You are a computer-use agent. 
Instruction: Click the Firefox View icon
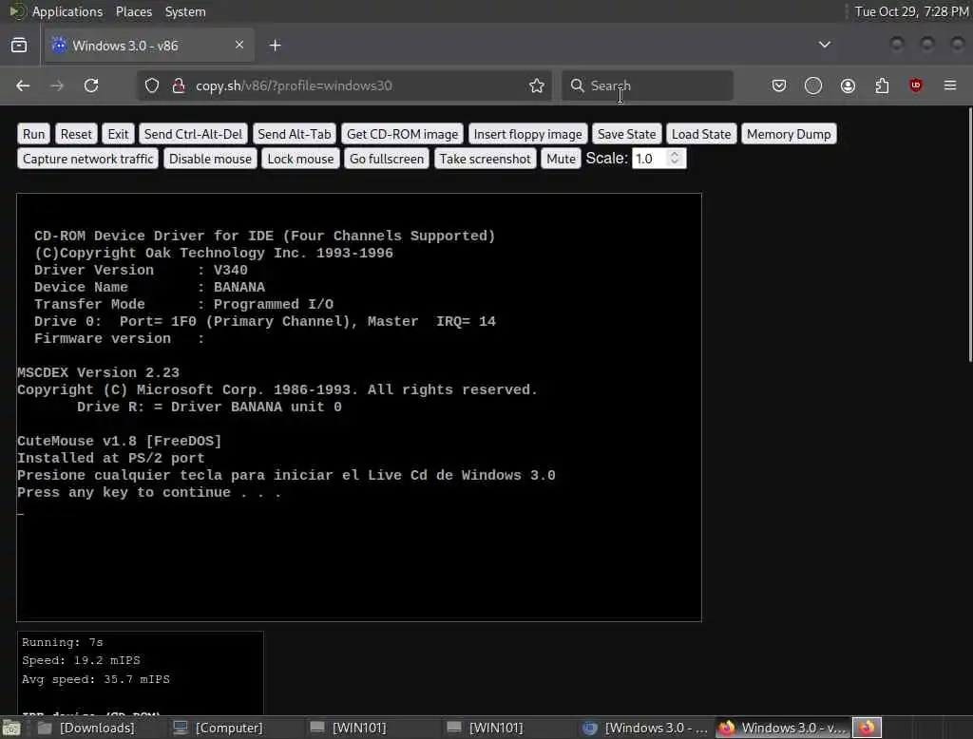click(19, 46)
